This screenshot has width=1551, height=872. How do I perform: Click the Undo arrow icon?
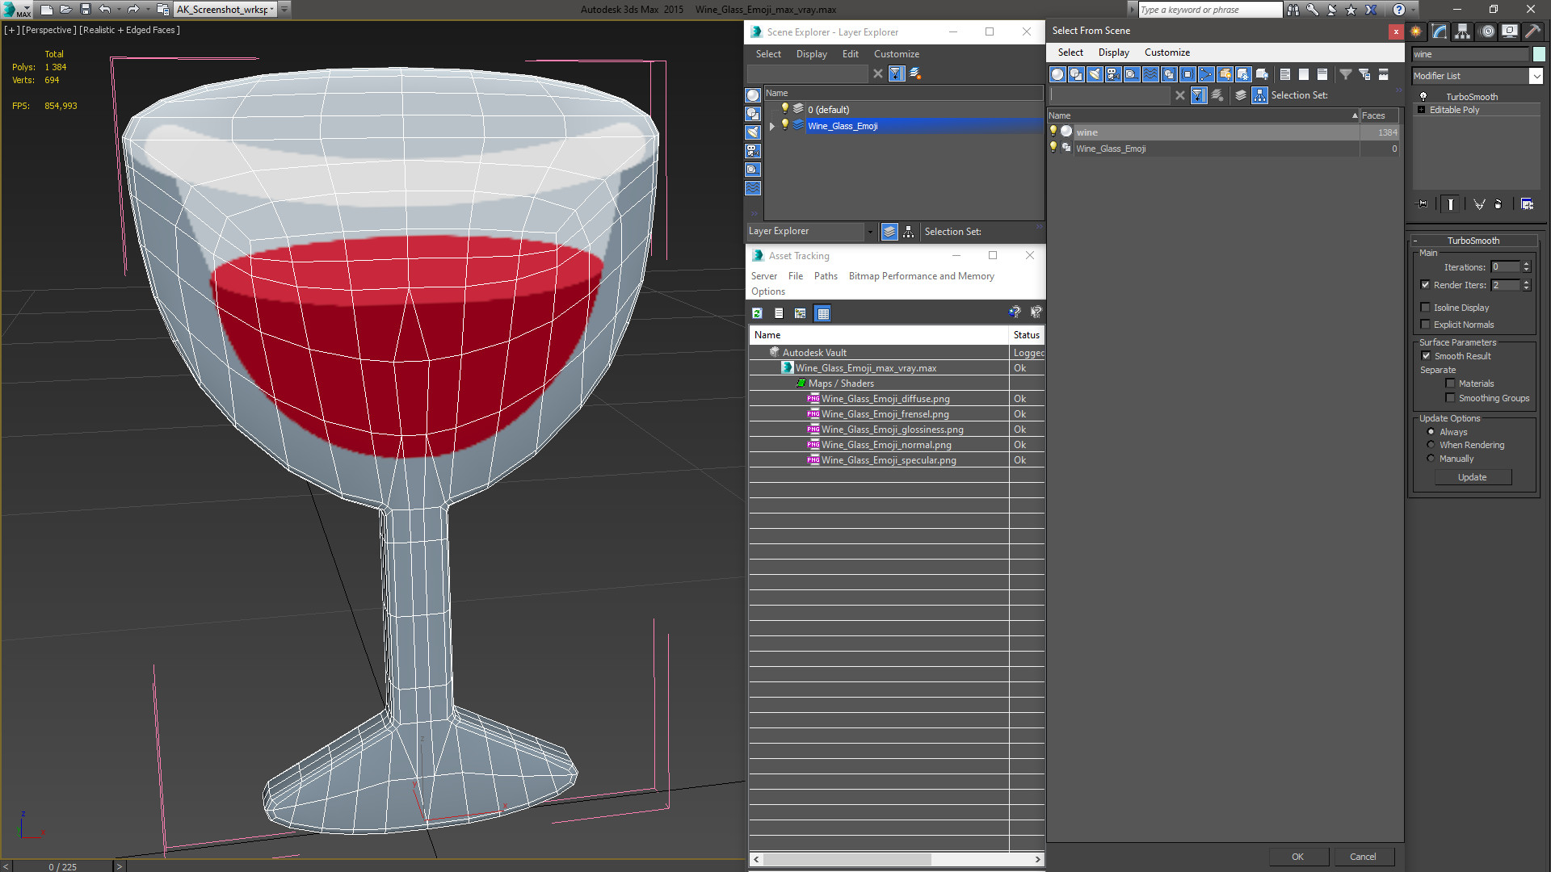coord(105,10)
